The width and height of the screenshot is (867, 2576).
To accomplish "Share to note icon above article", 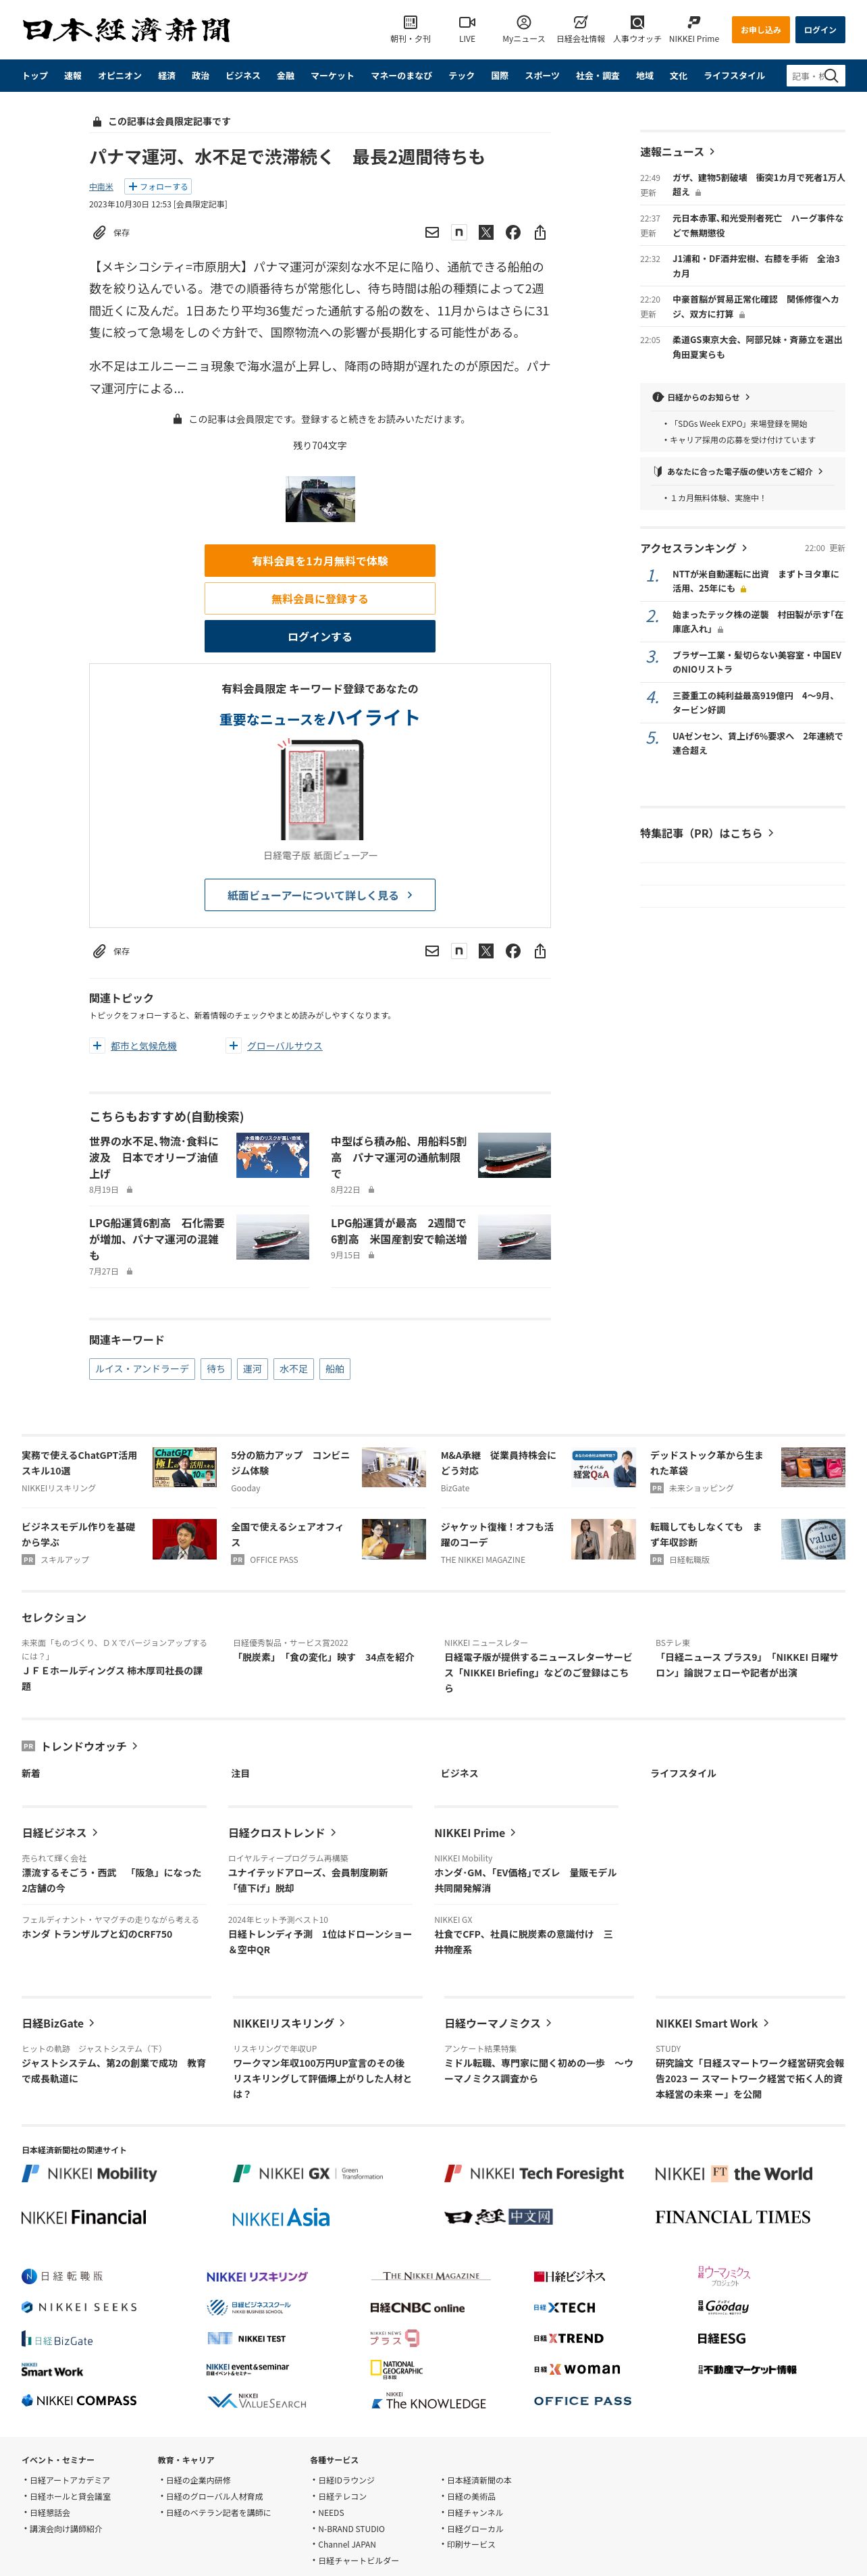I will click(x=459, y=232).
